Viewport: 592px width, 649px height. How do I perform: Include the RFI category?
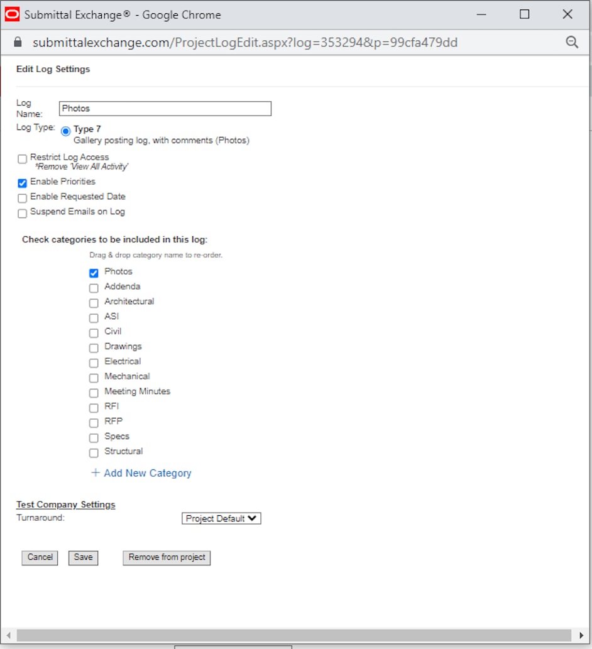pos(94,408)
